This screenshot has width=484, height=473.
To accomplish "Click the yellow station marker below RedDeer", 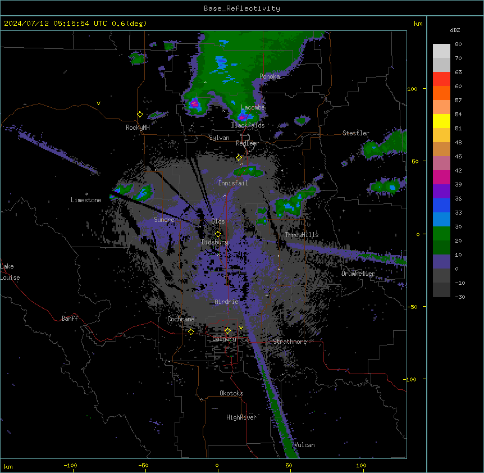I will click(x=239, y=157).
